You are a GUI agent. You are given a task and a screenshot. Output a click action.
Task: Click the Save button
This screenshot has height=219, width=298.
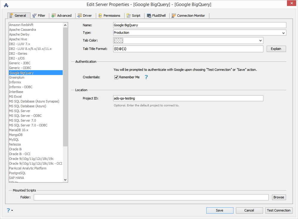click(x=220, y=210)
